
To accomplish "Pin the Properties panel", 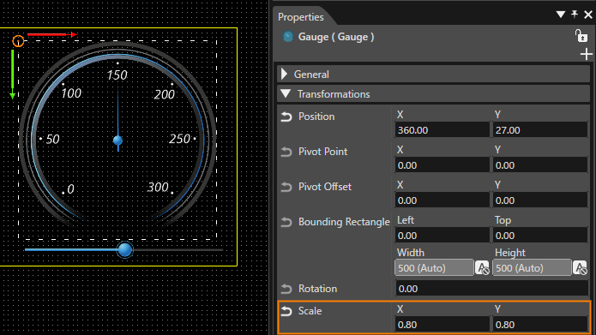I will tap(575, 15).
